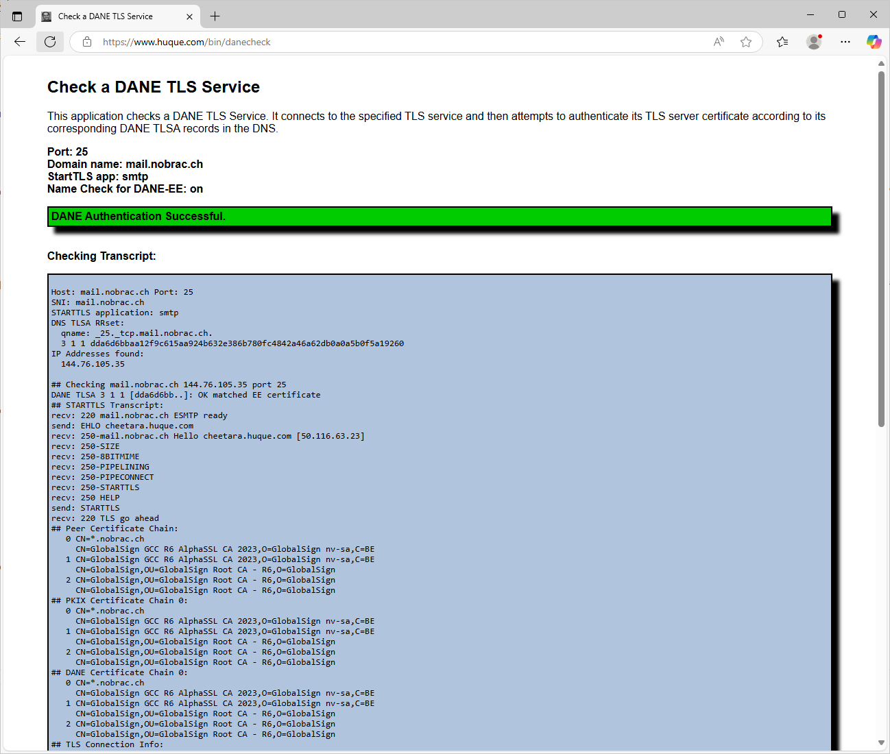View site information lock icon
Viewport: 890px width, 754px height.
87,42
